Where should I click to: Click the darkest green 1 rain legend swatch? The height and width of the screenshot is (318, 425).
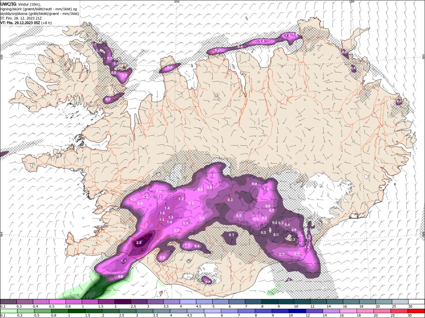click(x=76, y=311)
